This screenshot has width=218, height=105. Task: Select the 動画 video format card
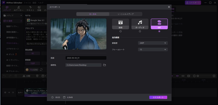tap(120, 24)
